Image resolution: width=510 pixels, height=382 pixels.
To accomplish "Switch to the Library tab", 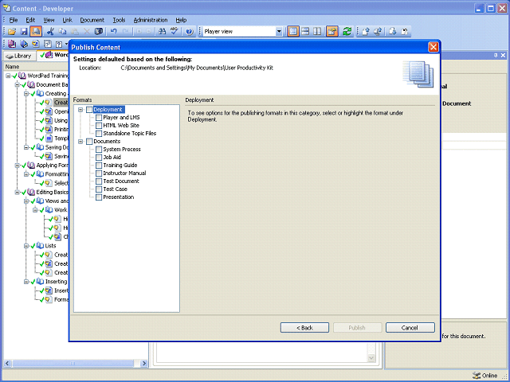I will [x=19, y=56].
